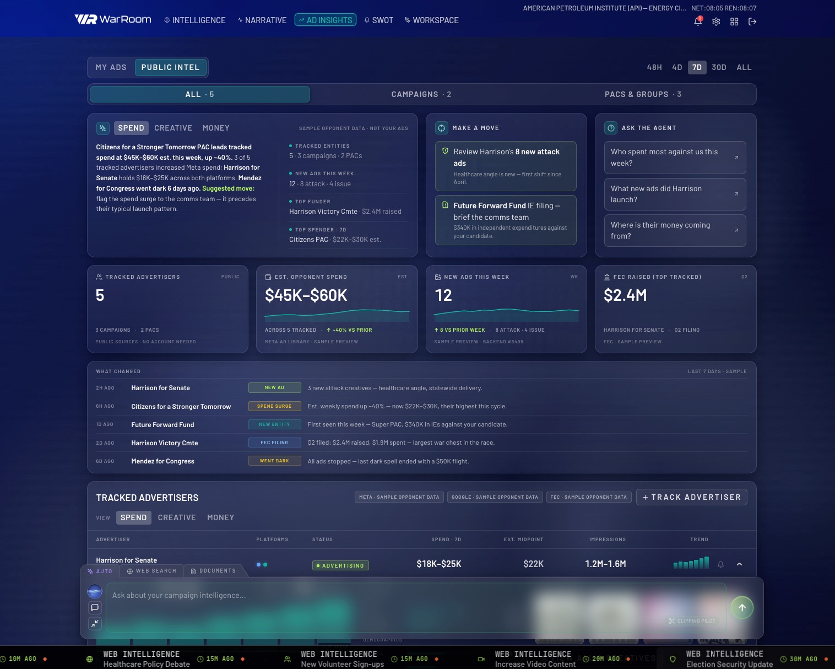Set time range to 4D
Screen dimensions: 835x669
click(677, 67)
